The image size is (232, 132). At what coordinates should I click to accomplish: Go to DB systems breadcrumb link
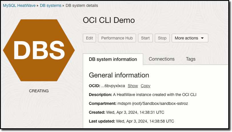tap(51, 5)
